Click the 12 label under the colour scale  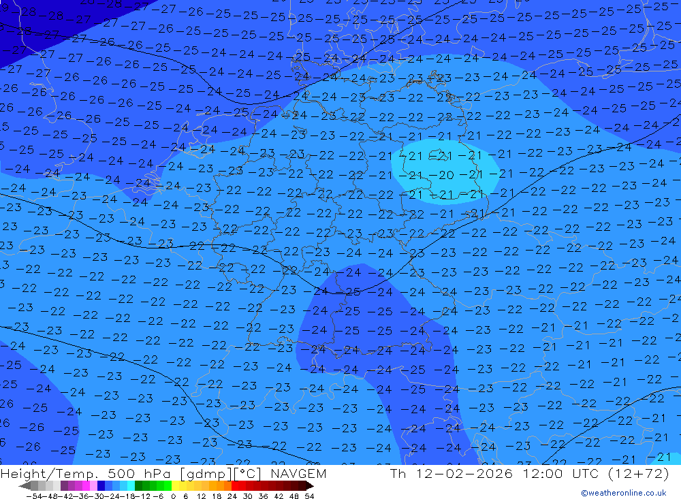[x=202, y=496]
